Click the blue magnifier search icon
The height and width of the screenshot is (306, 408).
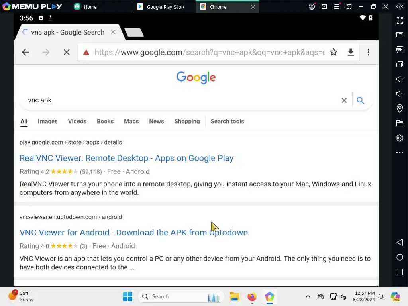click(x=360, y=100)
